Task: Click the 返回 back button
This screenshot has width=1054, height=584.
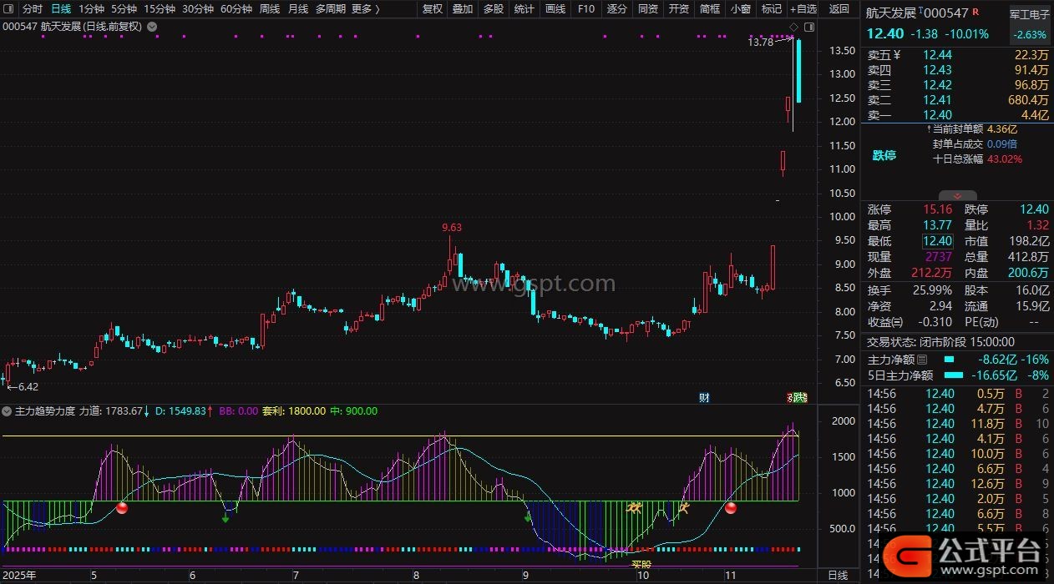Action: tap(839, 9)
